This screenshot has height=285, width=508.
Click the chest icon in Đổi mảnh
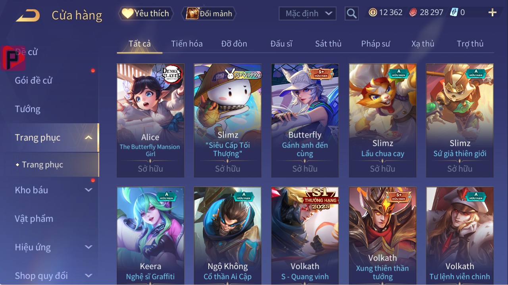[x=192, y=13]
